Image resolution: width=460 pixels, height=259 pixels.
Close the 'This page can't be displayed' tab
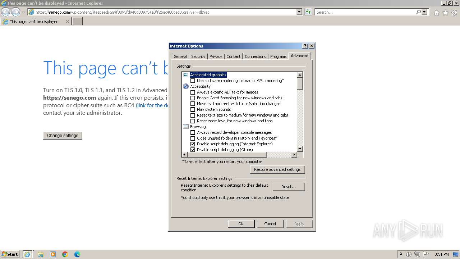(67, 22)
